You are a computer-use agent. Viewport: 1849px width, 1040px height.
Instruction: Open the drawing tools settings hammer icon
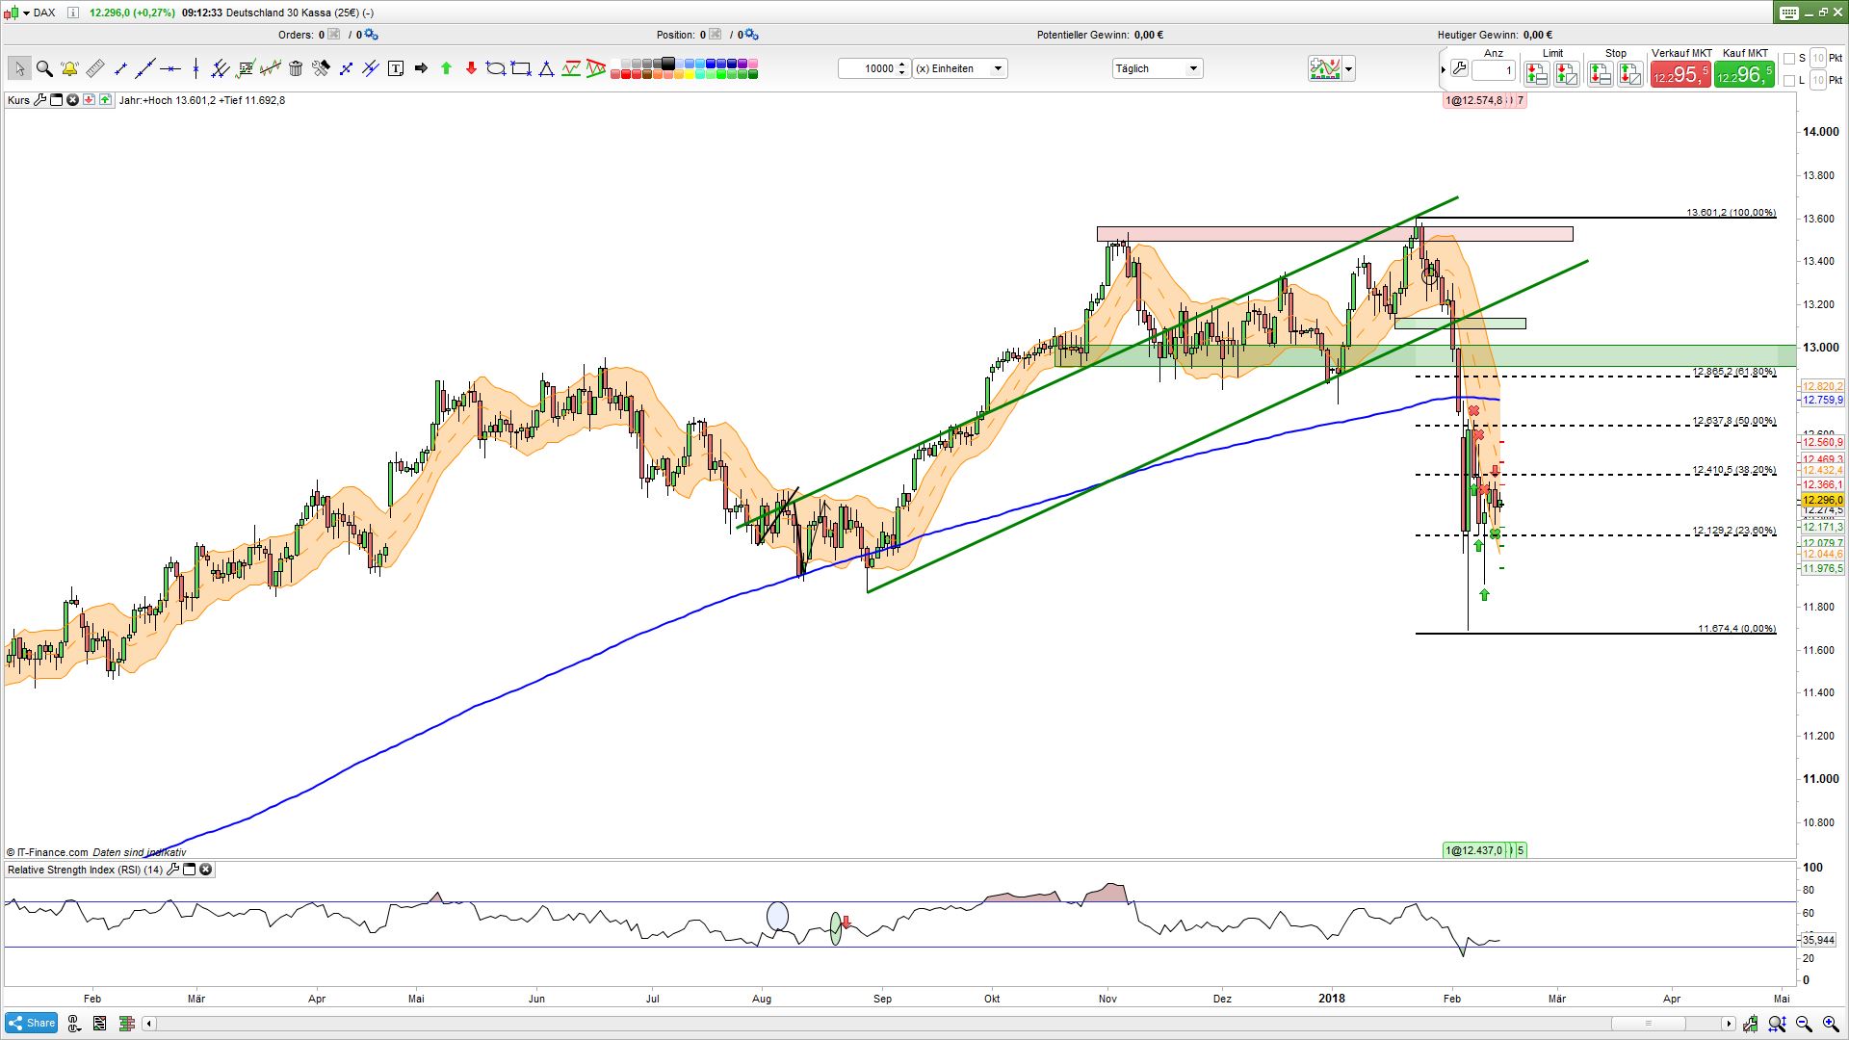coord(321,68)
